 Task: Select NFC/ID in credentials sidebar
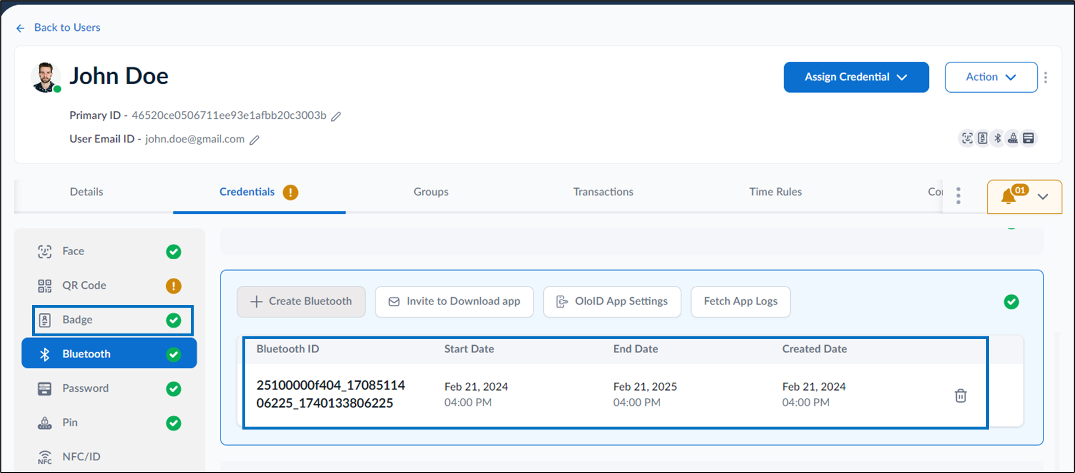click(x=109, y=457)
